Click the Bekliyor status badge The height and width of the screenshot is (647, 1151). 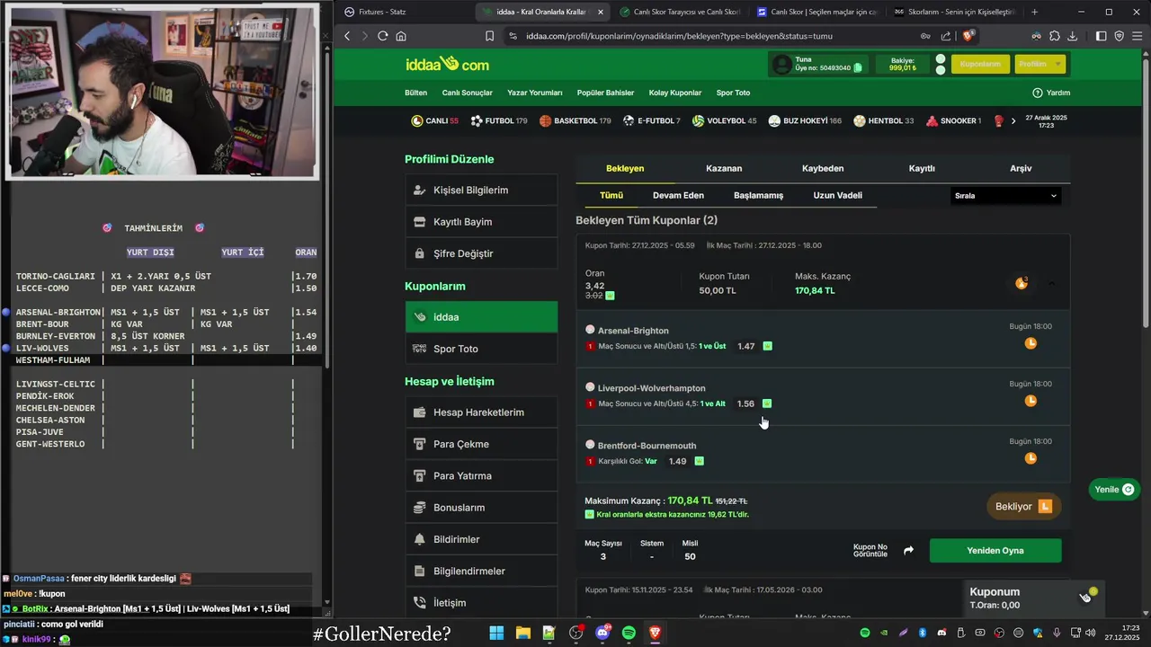(1023, 507)
